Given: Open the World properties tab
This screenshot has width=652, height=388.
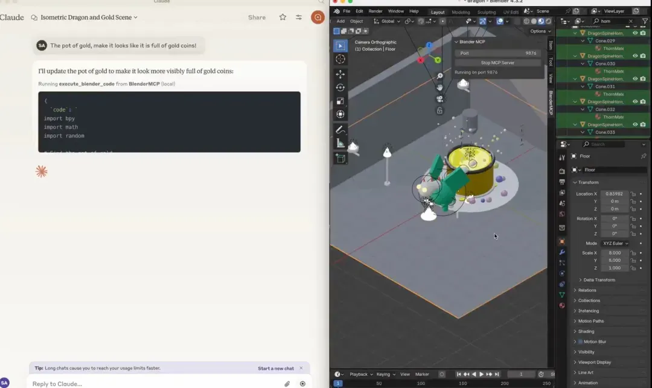Looking at the screenshot, I should (562, 214).
